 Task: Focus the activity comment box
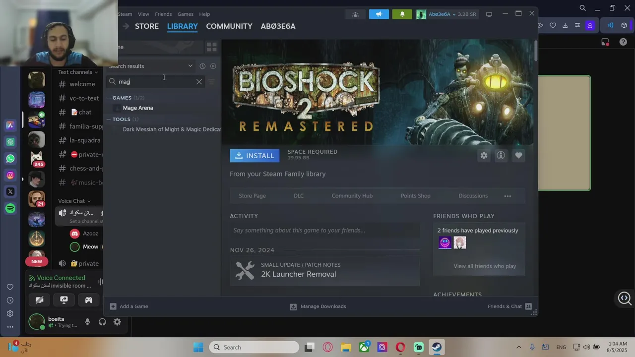pyautogui.click(x=324, y=231)
